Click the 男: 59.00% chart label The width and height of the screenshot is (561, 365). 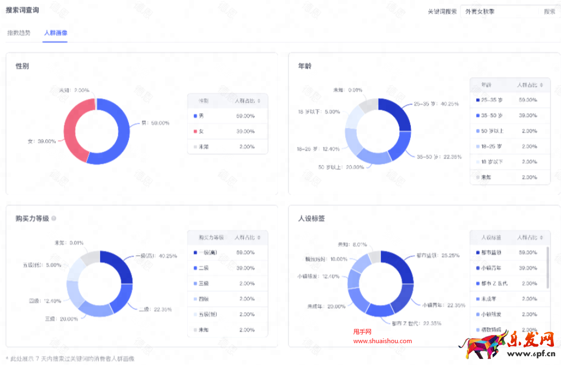[x=155, y=123]
